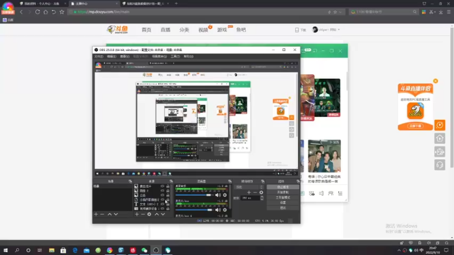This screenshot has width=454, height=255.
Task: Pop out the Scenes dock panel
Action: point(131,181)
